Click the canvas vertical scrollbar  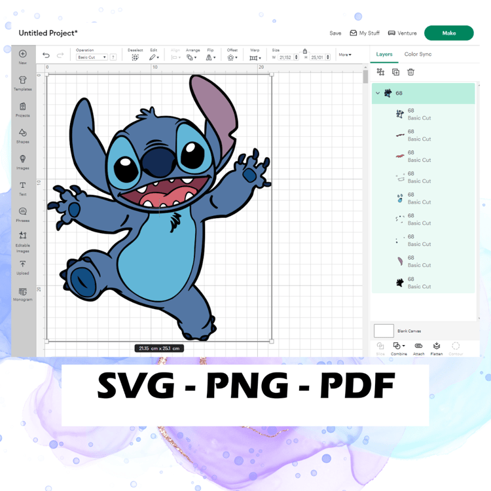[365, 77]
